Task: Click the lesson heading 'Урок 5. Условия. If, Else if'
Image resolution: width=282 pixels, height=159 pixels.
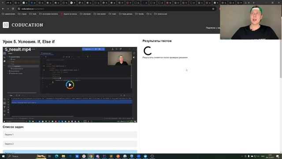Action: (29, 42)
